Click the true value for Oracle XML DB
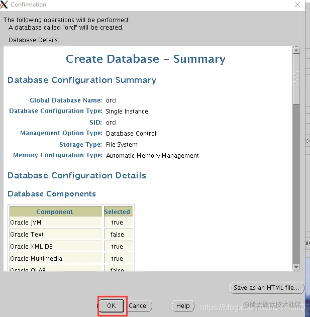Image resolution: width=310 pixels, height=317 pixels. pos(117,247)
